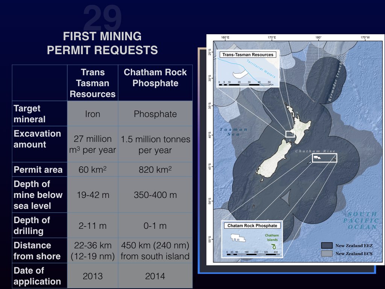385x289 pixels.
Task: Open the Chatam Rock Phosphate inset map
Action: point(252,239)
